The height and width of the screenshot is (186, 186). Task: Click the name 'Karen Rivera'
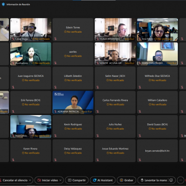(30, 149)
